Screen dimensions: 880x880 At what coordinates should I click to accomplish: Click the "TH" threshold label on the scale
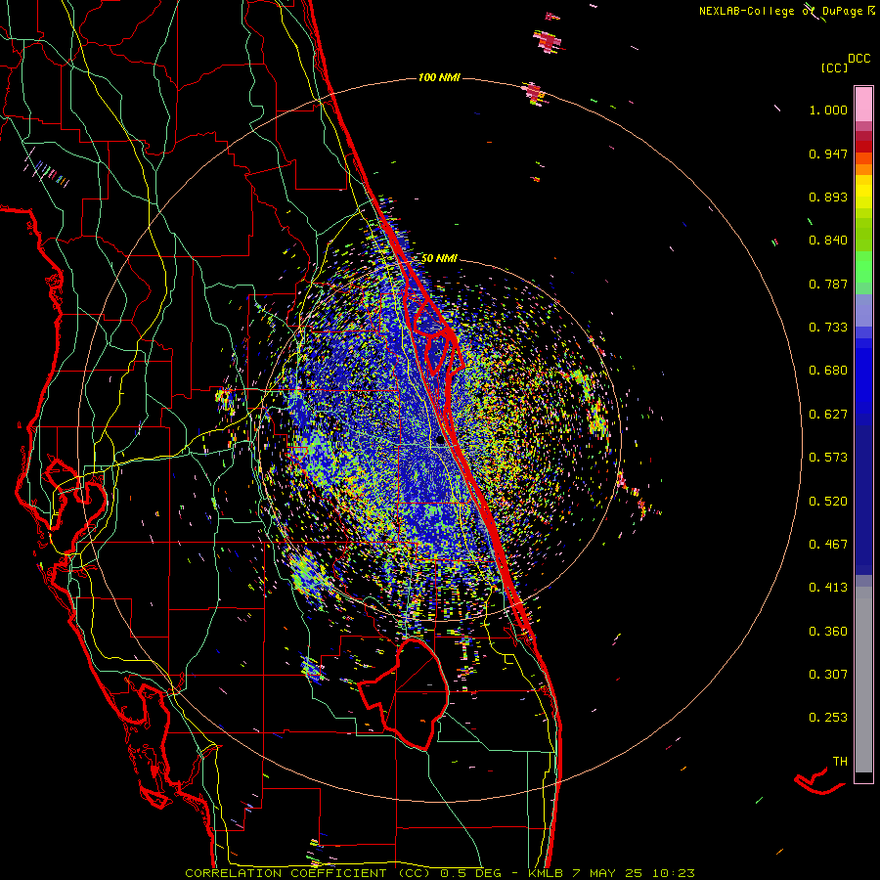[x=840, y=762]
